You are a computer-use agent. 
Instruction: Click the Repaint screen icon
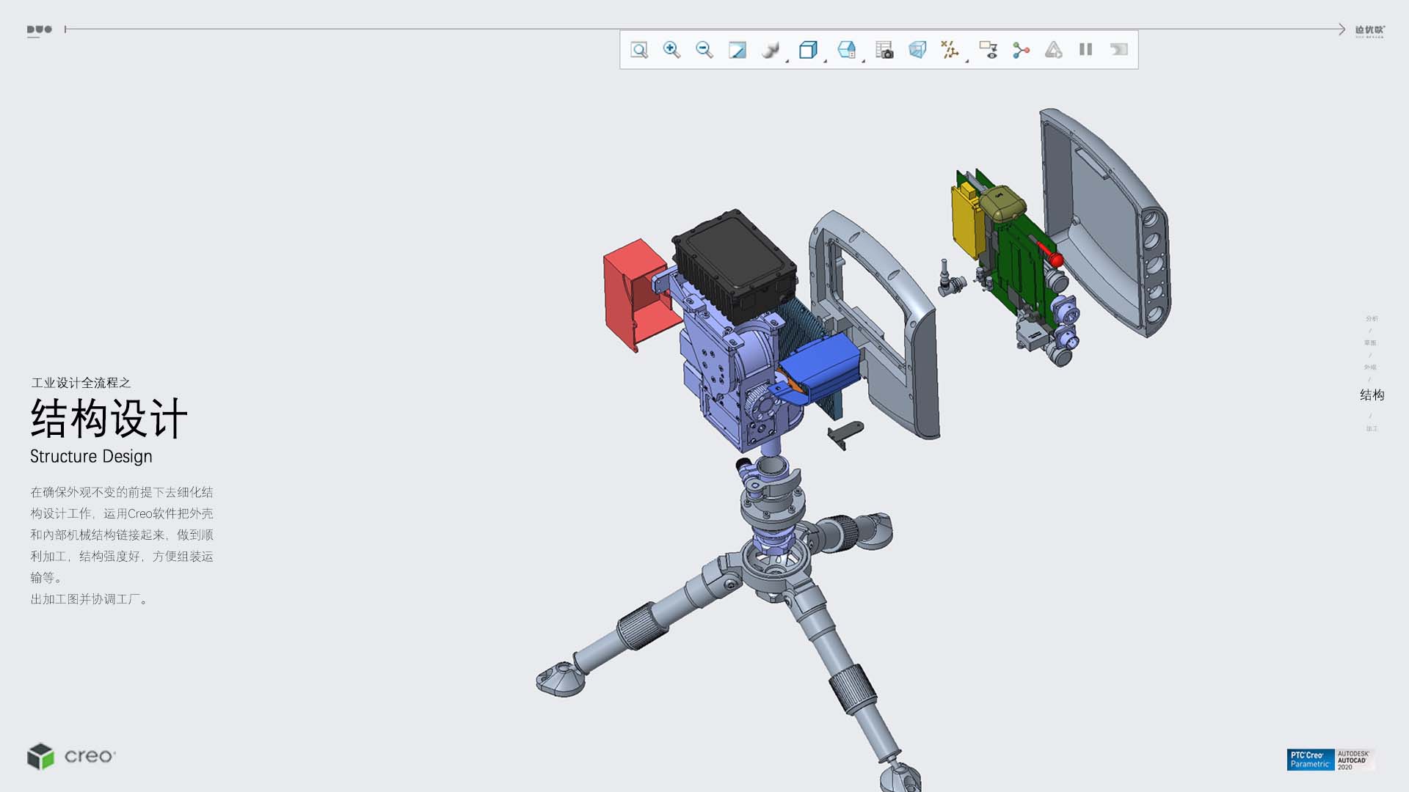737,50
